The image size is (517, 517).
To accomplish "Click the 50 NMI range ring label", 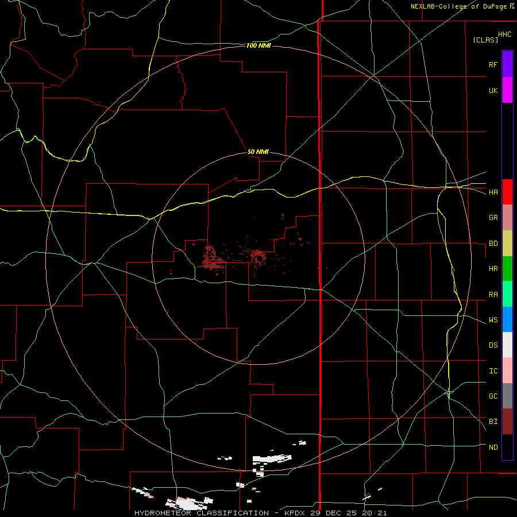I will [x=258, y=152].
